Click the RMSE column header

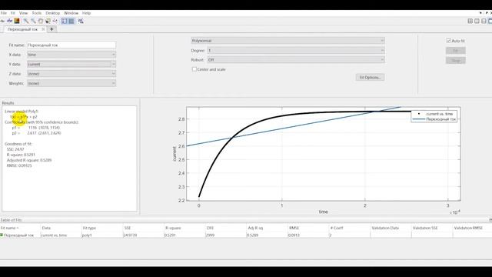coord(309,228)
